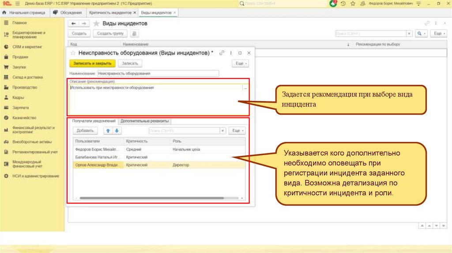
Task: Open Зарплата section in sidebar
Action: (x=20, y=108)
